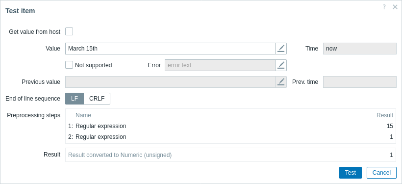Click the Test button
This screenshot has height=184, width=402.
pos(351,173)
